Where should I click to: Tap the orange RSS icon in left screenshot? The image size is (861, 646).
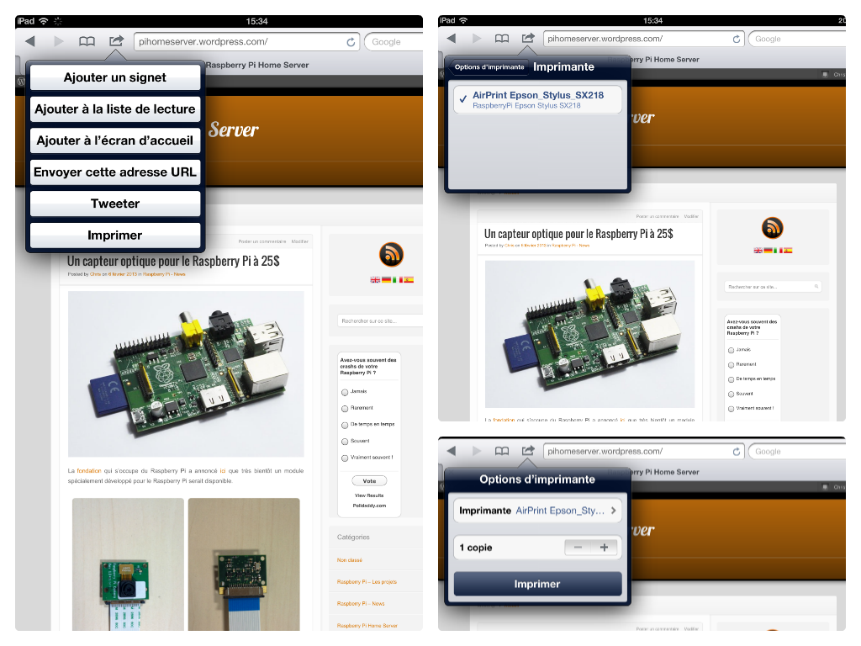(392, 255)
